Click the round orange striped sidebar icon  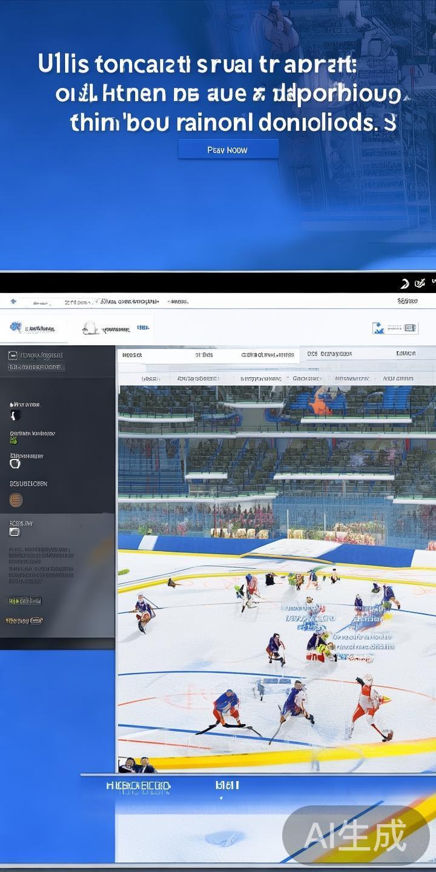click(x=16, y=500)
